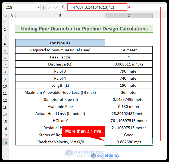Image resolution: width=169 pixels, height=162 pixels.
Task: Select the Peak Factor value '4' cell
Action: coord(129,57)
